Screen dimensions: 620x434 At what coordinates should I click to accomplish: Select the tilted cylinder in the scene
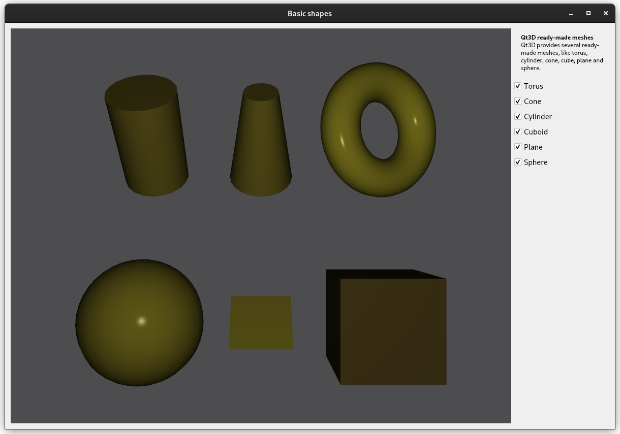coord(147,142)
